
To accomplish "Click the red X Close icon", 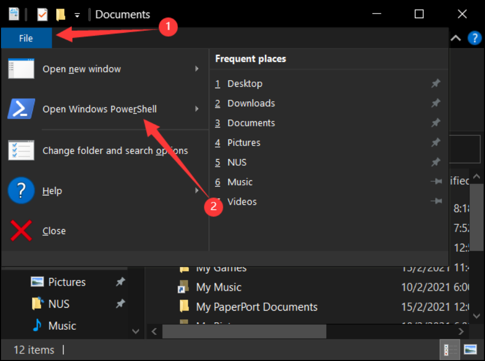I will tap(21, 231).
